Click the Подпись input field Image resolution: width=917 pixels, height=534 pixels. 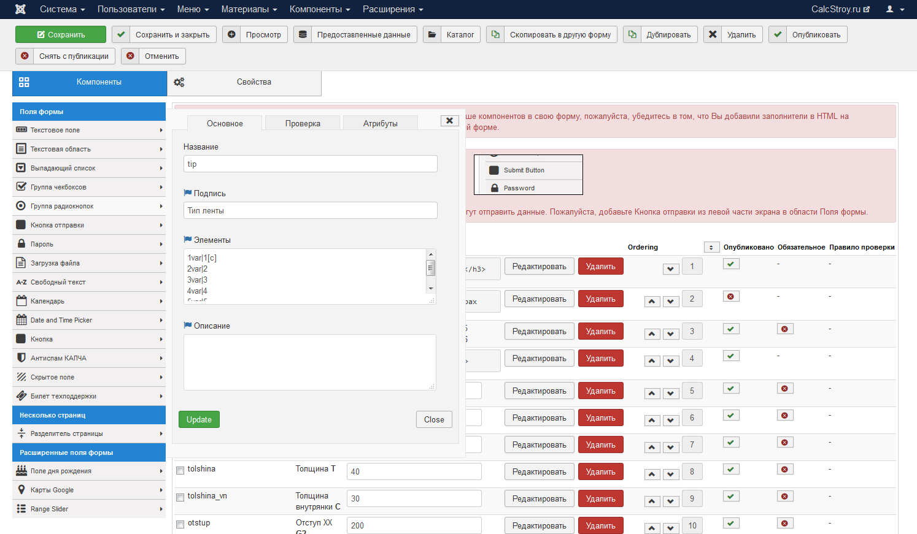pyautogui.click(x=311, y=210)
